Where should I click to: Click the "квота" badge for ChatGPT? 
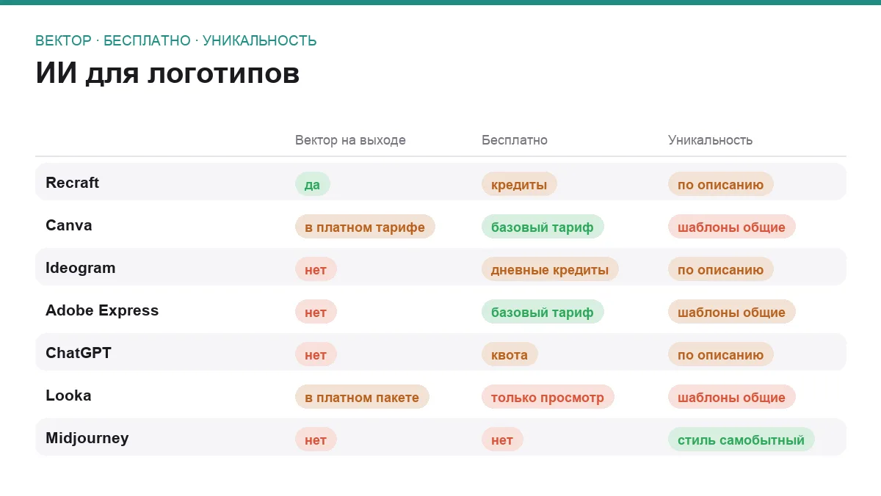(510, 354)
